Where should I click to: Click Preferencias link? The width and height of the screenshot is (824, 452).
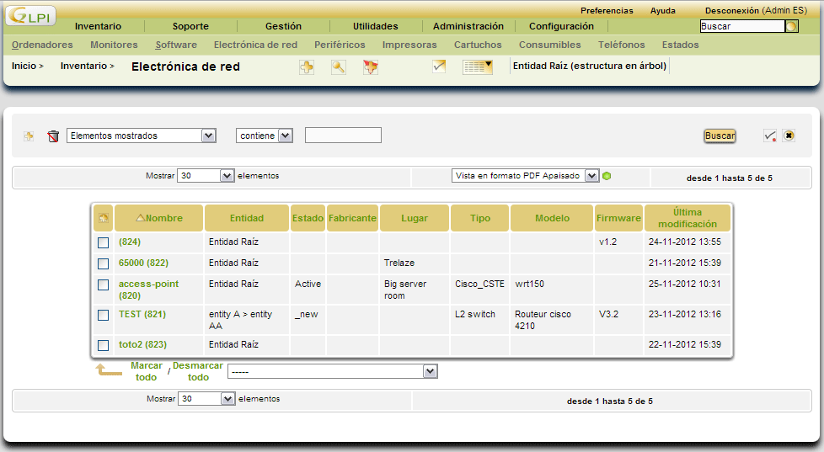pos(607,10)
